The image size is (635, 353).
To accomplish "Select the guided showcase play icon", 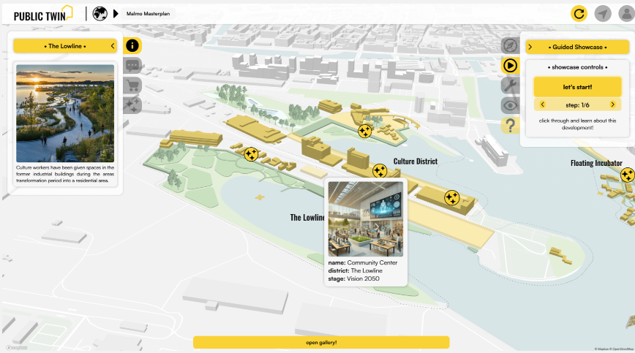I will point(510,65).
